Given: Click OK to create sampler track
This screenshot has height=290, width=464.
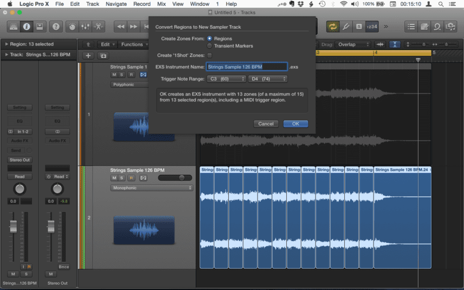Looking at the screenshot, I should tap(295, 124).
